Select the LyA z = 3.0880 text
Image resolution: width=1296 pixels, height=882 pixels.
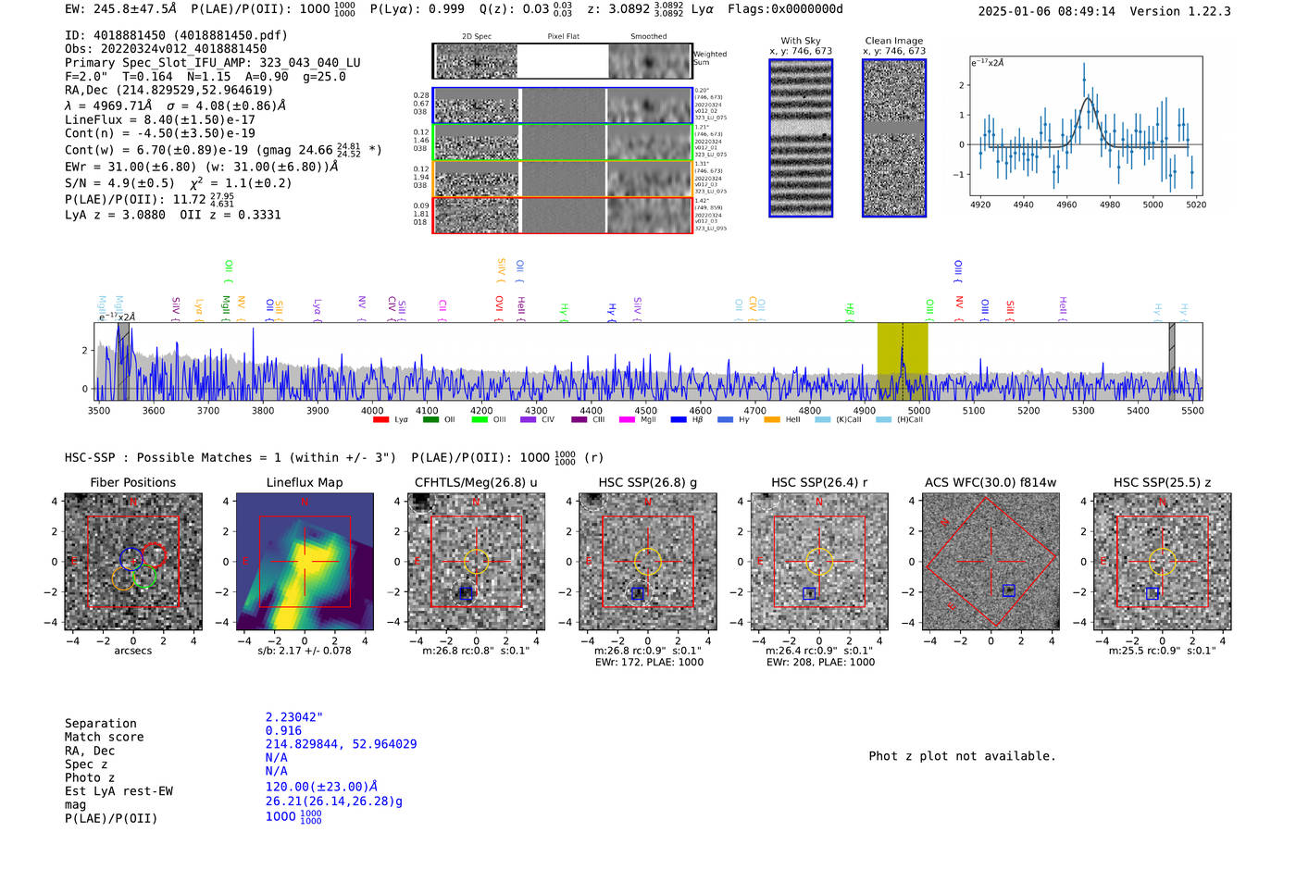tap(116, 215)
